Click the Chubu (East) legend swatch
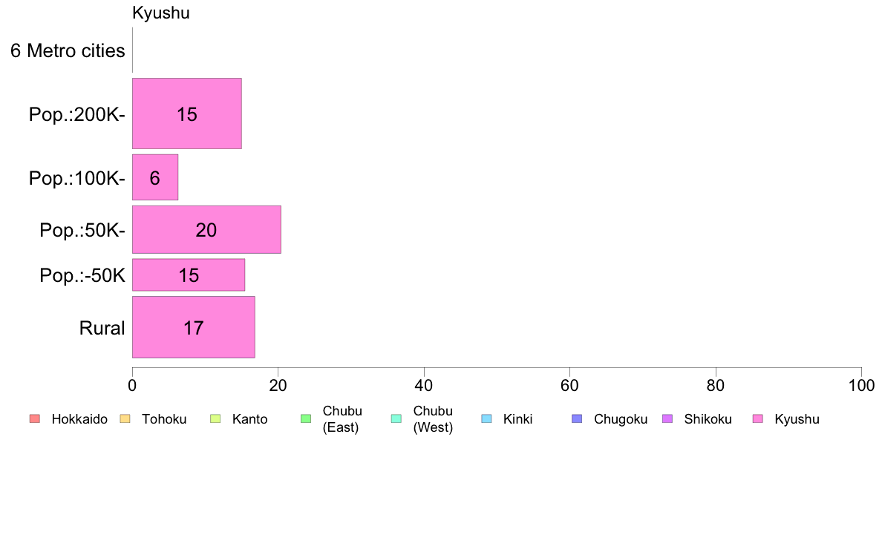Screen dimensions: 882x546 tap(306, 419)
